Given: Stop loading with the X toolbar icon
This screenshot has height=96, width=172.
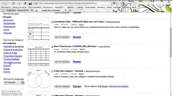Looking at the screenshot, I should click(19, 3).
